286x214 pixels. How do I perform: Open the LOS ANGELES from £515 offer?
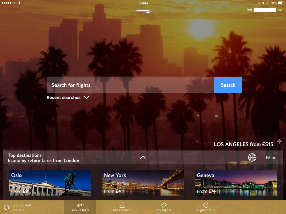point(244,144)
